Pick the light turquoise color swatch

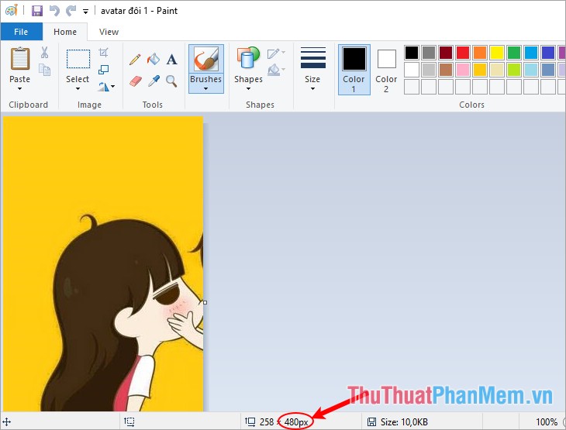531,70
